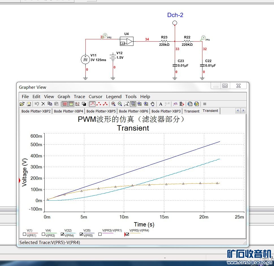Viewport: 274px width, 266px height.
Task: Switch to Bode Plotter-XBP3 tab
Action: coord(166,111)
